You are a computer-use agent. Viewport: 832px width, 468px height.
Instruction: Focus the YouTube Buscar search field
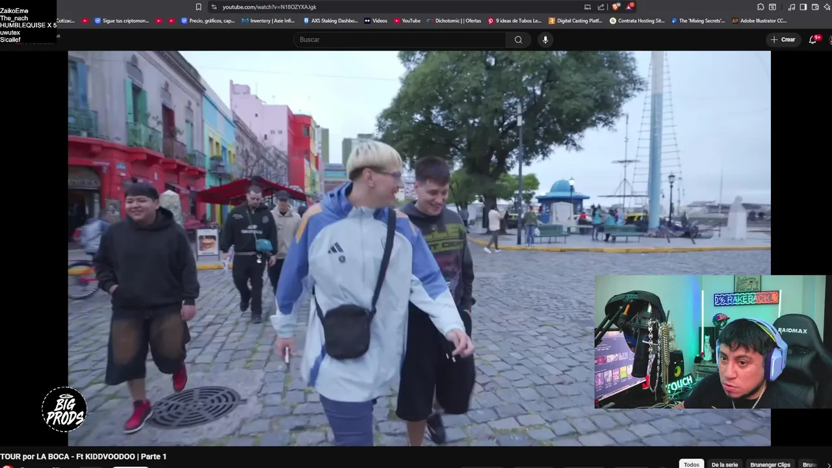point(400,40)
